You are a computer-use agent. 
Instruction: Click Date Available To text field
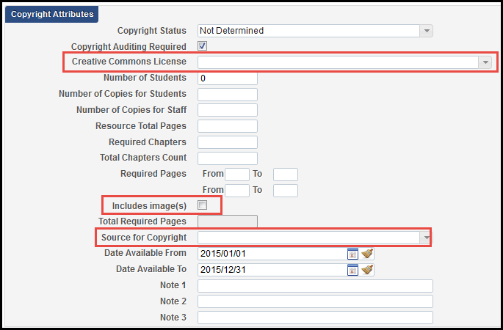pyautogui.click(x=272, y=270)
